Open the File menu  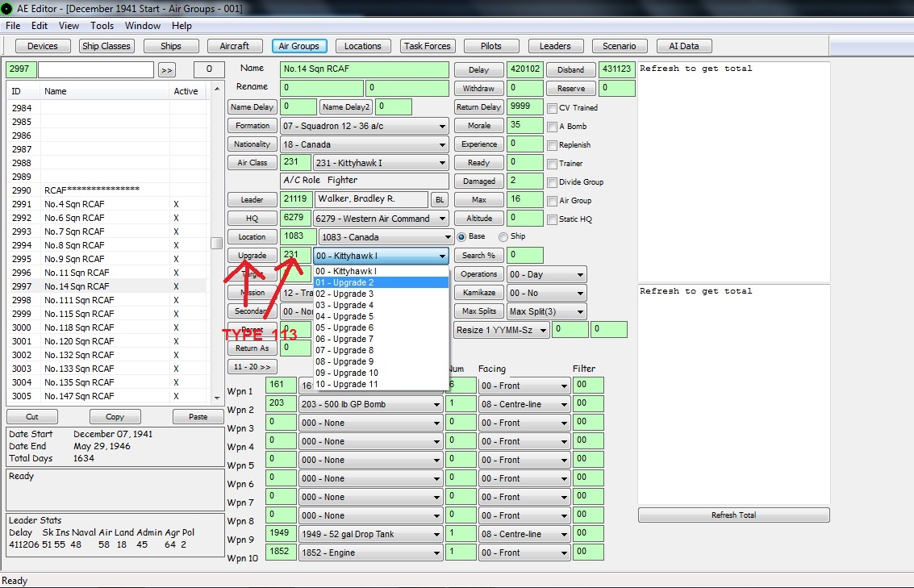coord(13,26)
